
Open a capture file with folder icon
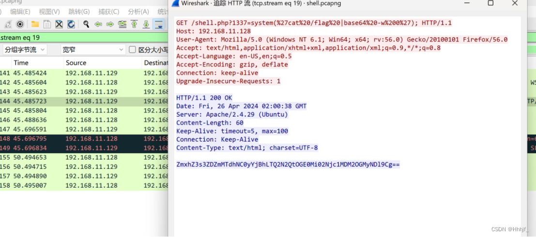pos(35,24)
